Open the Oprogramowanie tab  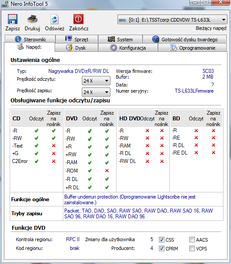192,47
